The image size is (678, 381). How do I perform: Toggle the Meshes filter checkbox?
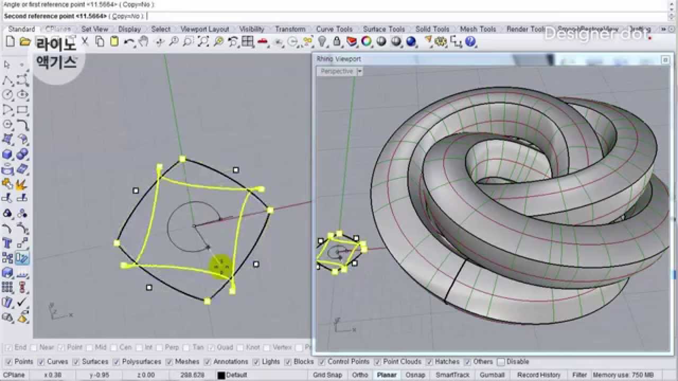[x=169, y=362]
